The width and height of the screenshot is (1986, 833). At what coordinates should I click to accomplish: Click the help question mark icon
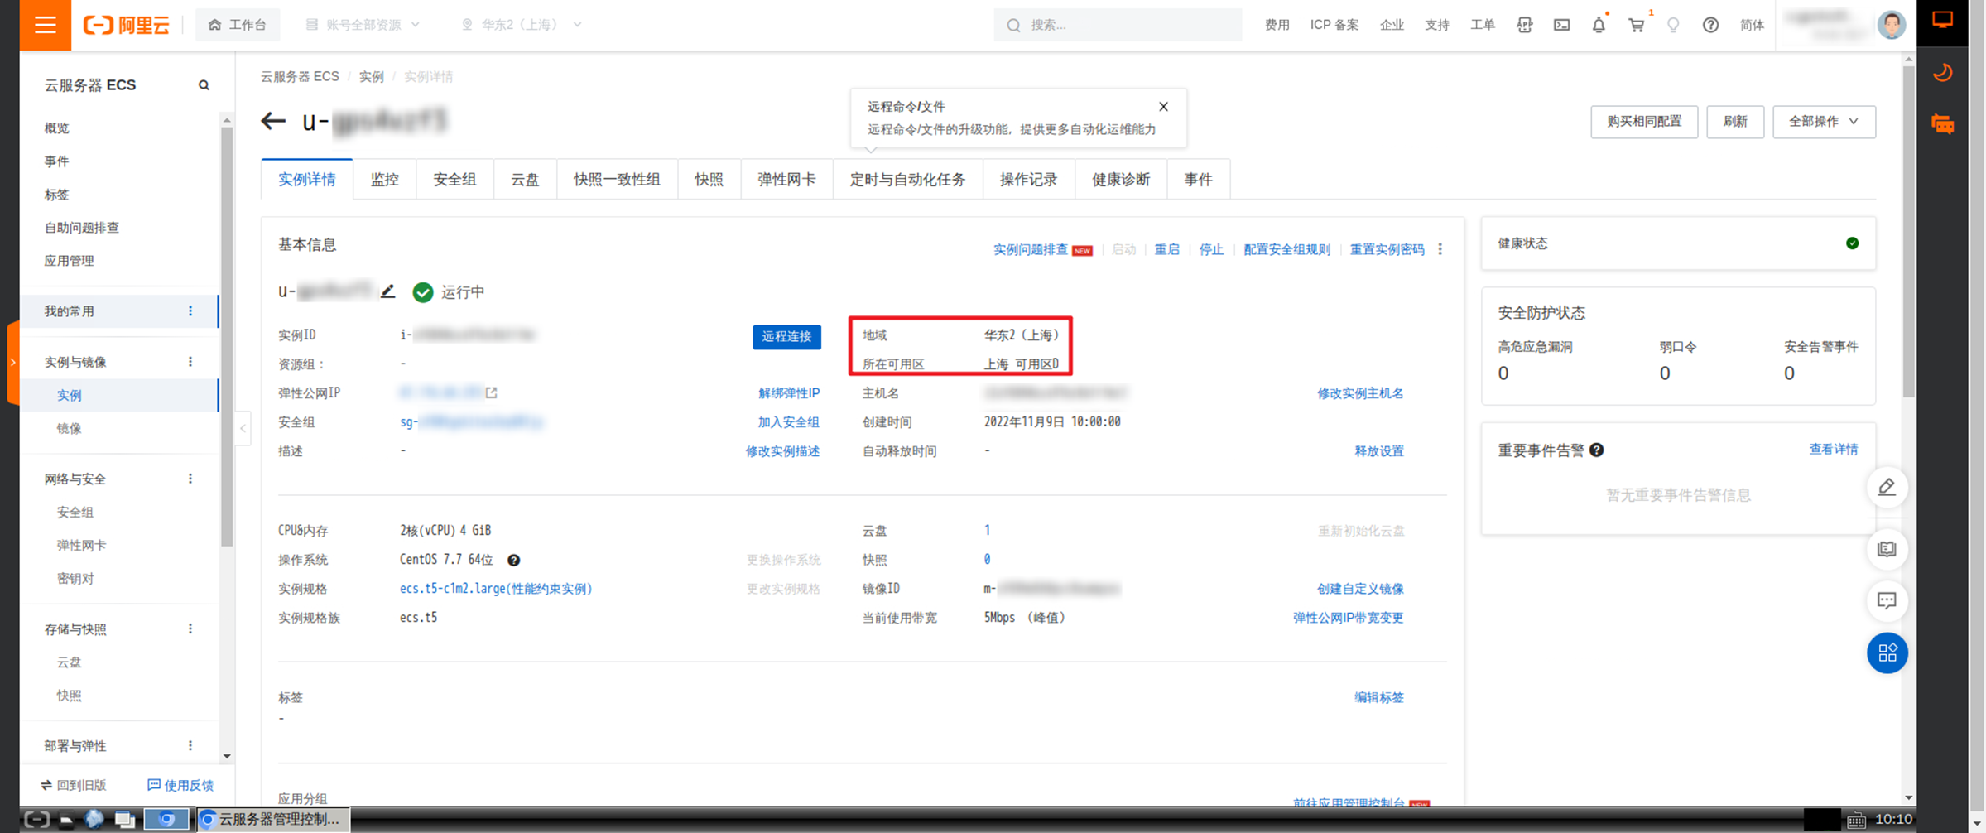[1710, 25]
